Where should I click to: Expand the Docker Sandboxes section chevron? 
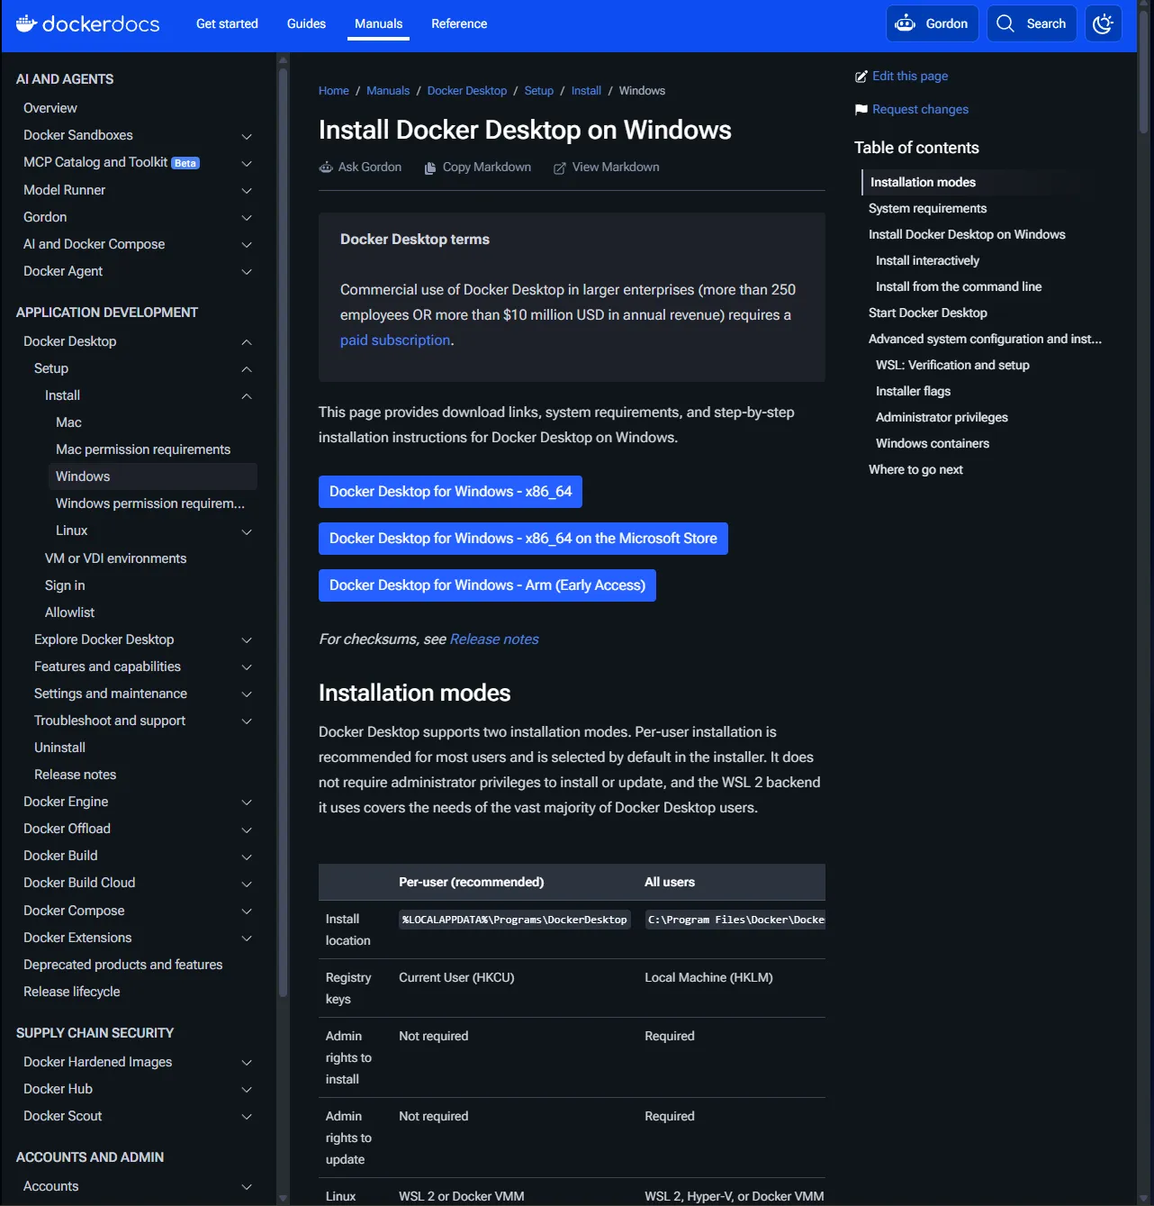[247, 136]
